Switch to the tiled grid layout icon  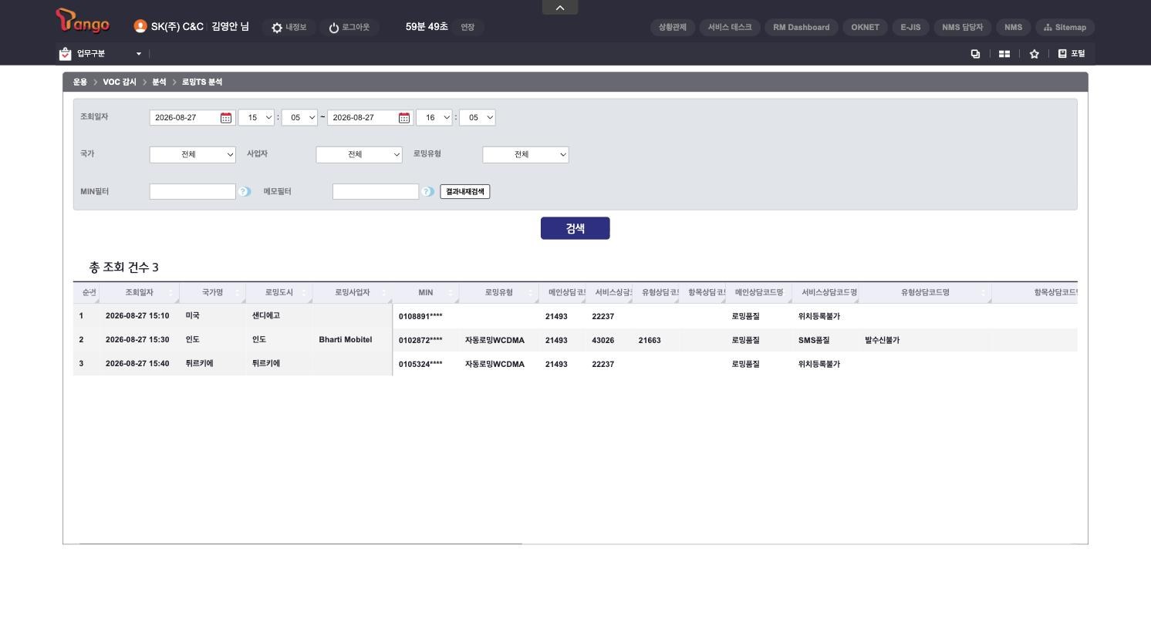(1004, 53)
